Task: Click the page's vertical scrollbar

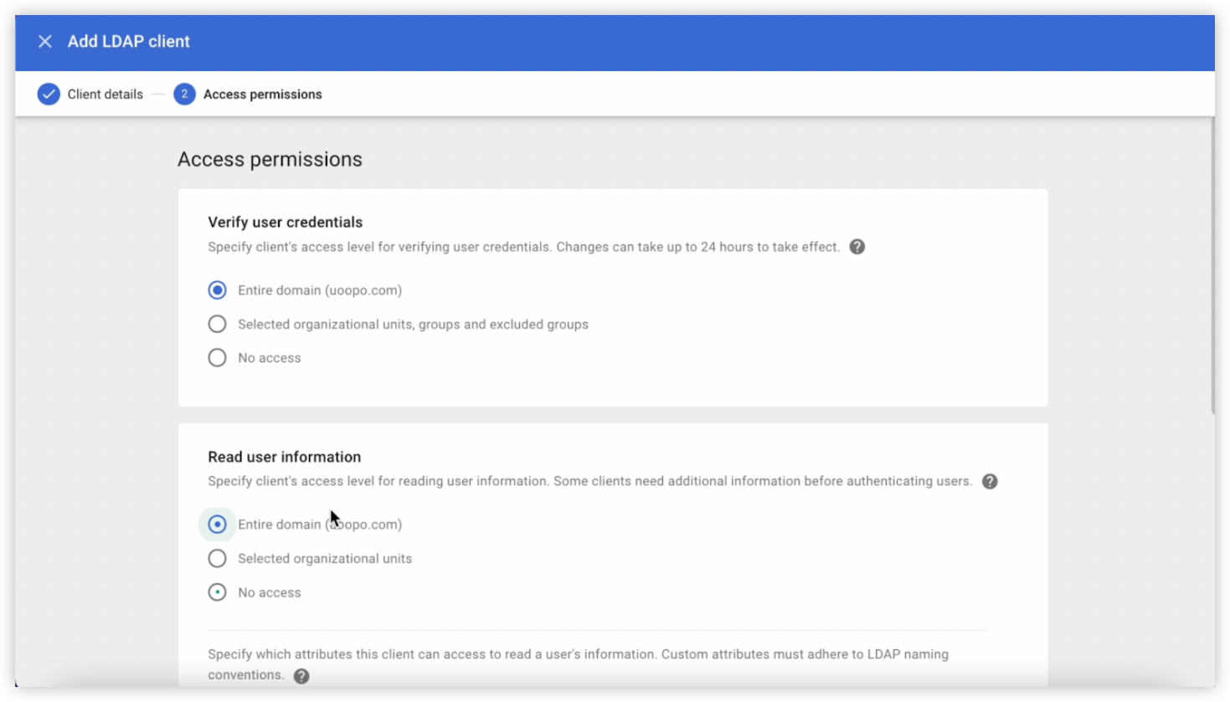Action: (x=1212, y=266)
